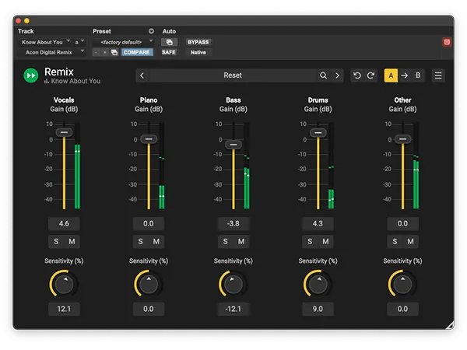This screenshot has height=350, width=467.
Task: Click the Bass gain fader handle
Action: point(233,145)
